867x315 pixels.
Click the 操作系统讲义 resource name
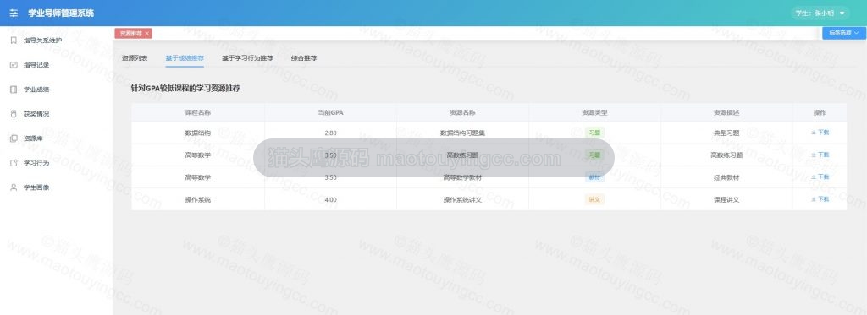pos(463,199)
